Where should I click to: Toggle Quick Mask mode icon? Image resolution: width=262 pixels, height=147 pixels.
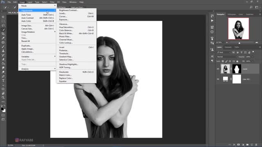point(3,115)
